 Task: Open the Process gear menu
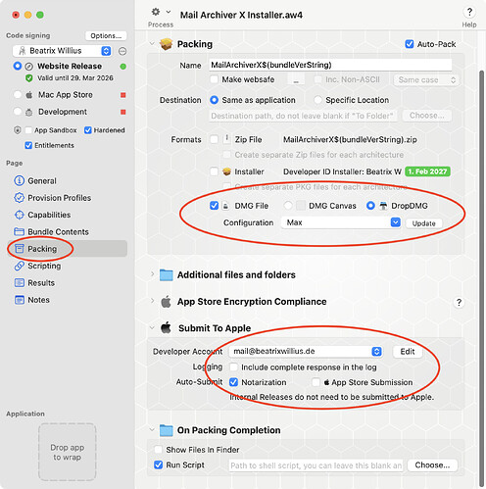pos(161,13)
